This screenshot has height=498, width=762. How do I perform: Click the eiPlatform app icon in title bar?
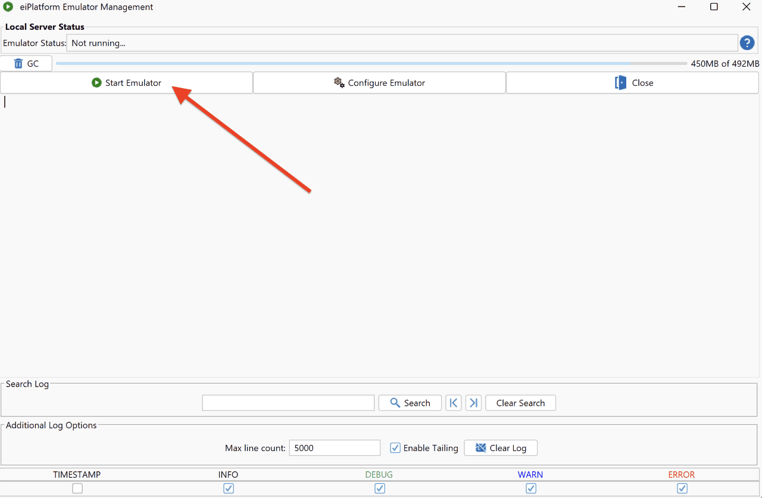(x=8, y=7)
